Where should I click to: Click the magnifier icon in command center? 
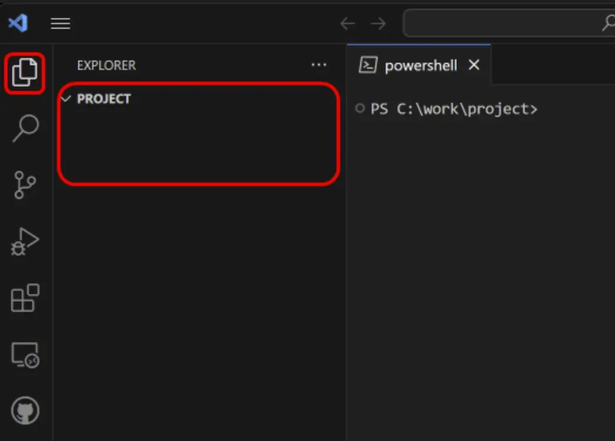click(x=609, y=23)
